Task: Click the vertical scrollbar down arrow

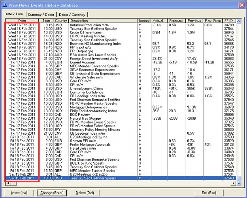Action: [x=239, y=183]
